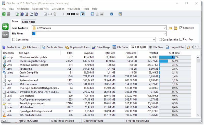Click the .msi installer package file icon
Image resolution: width=204 pixels, height=125 pixels.
click(4, 65)
